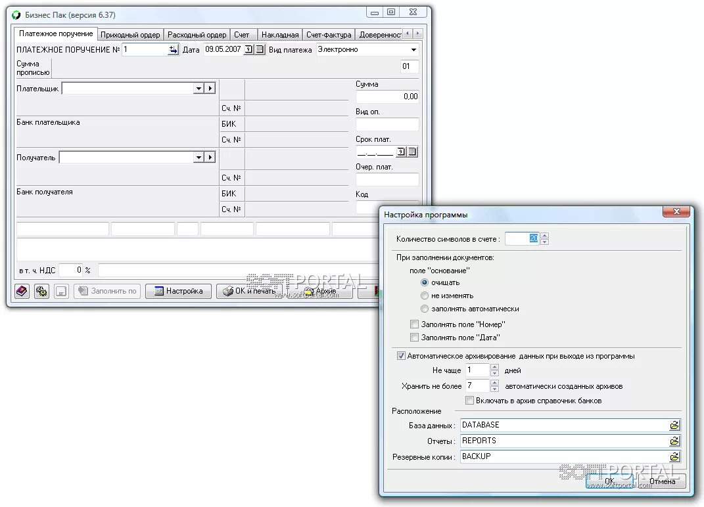Open the Плательщик combo box list

pyautogui.click(x=199, y=89)
